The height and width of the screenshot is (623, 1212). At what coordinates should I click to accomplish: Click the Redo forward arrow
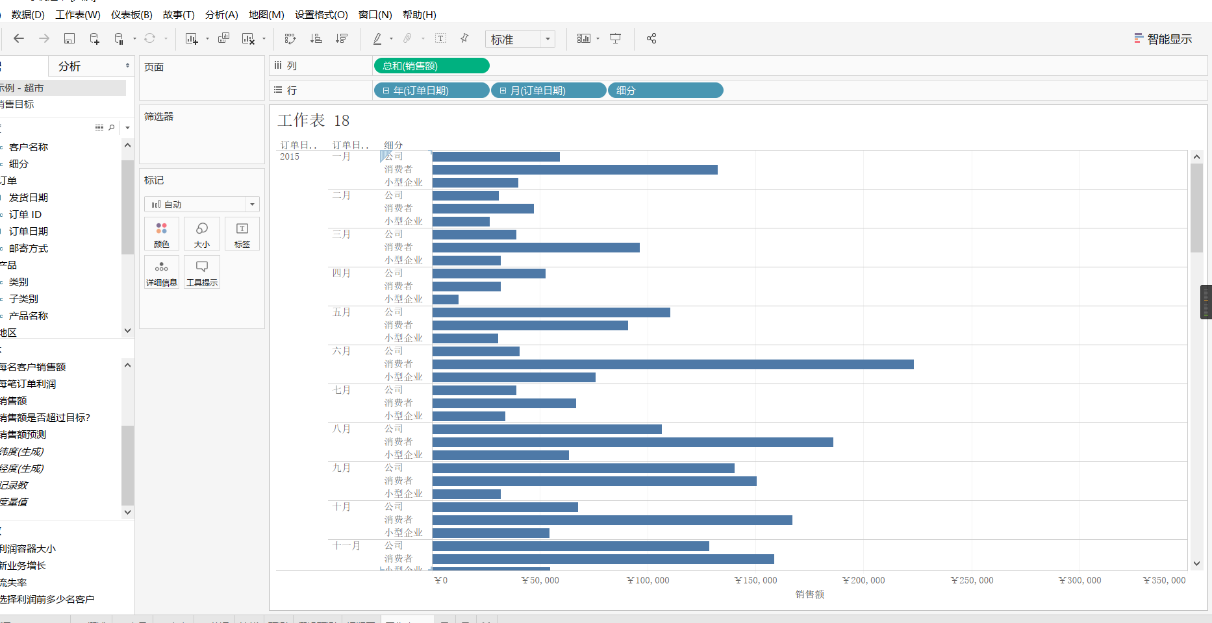pos(44,39)
